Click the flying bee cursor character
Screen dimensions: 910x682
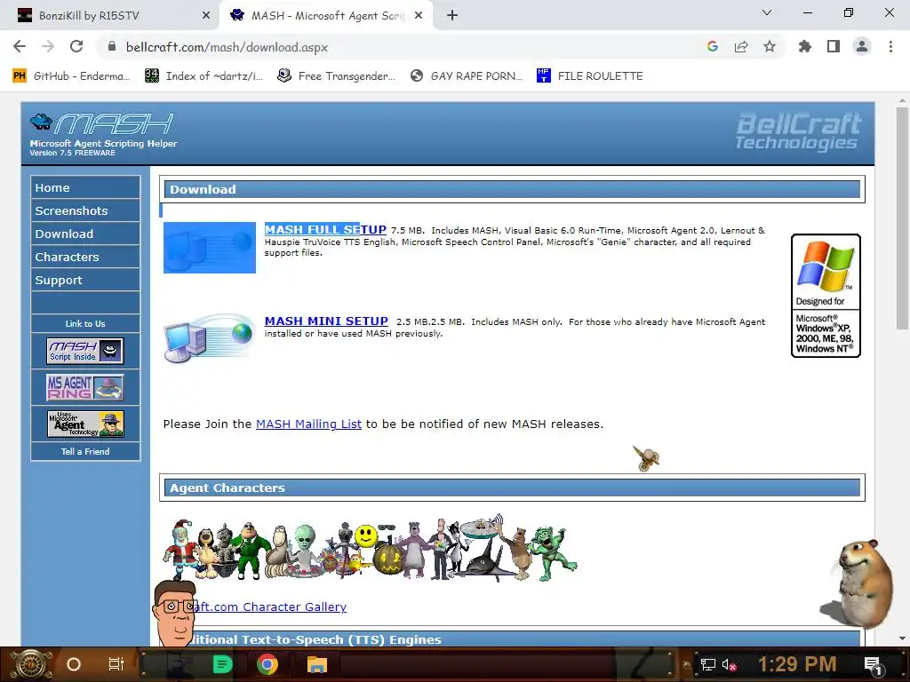click(646, 458)
